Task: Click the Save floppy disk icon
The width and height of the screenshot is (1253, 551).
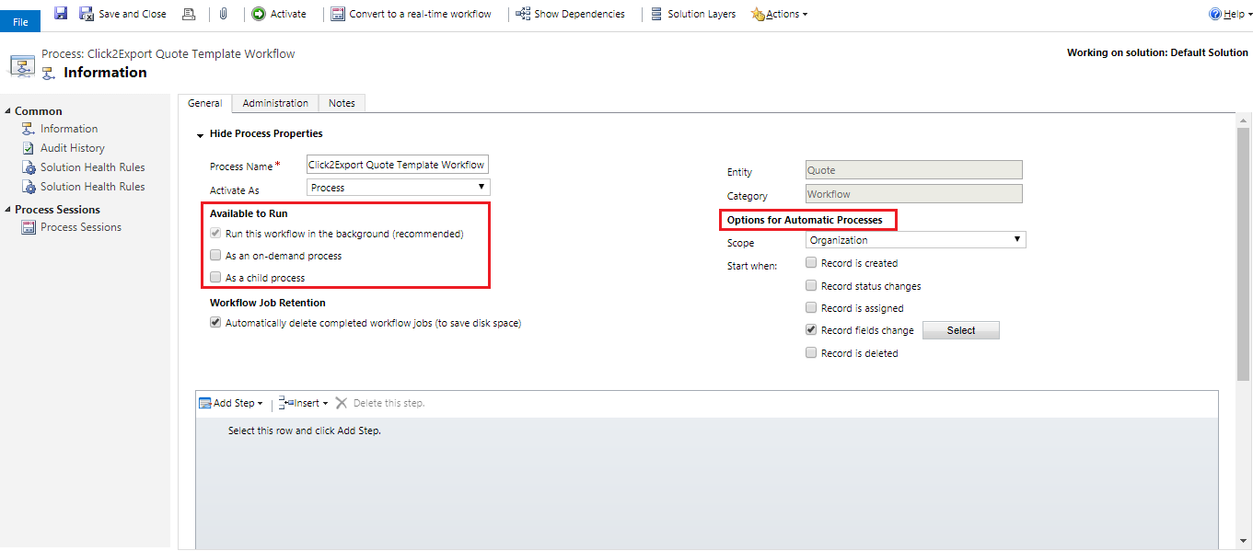Action: pos(61,14)
